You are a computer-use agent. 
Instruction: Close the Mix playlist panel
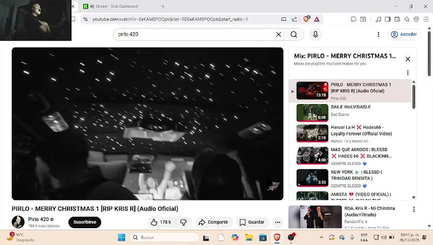407,59
